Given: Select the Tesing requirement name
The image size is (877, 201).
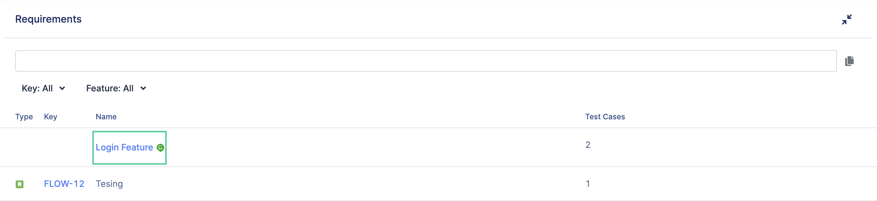Looking at the screenshot, I should coord(109,184).
